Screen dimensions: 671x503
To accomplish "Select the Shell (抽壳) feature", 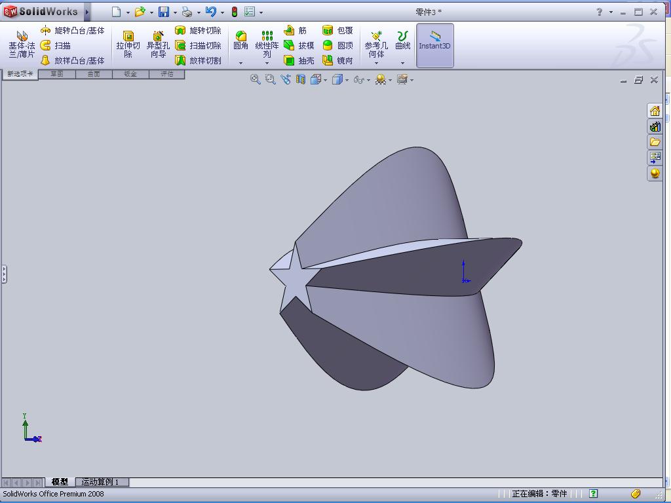I will pos(299,60).
